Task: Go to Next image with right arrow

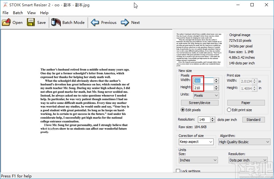Action: (125, 22)
